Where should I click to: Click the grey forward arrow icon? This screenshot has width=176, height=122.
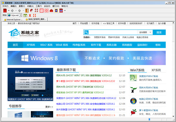[x=20, y=11]
